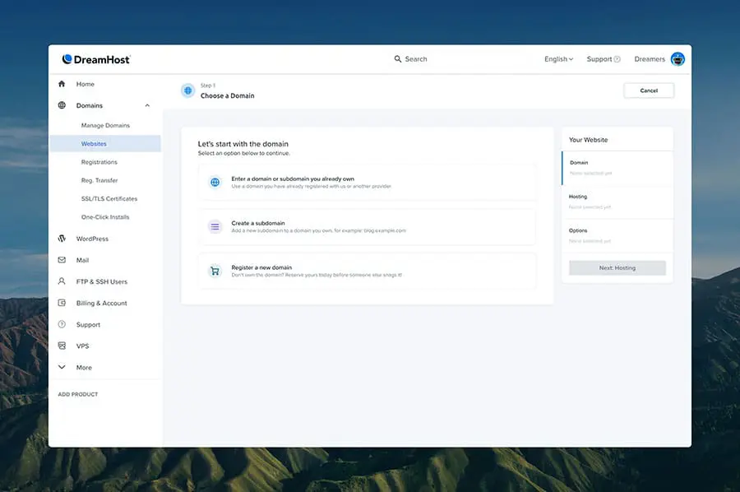Click the Cancel button
The image size is (740, 492).
pyautogui.click(x=649, y=91)
